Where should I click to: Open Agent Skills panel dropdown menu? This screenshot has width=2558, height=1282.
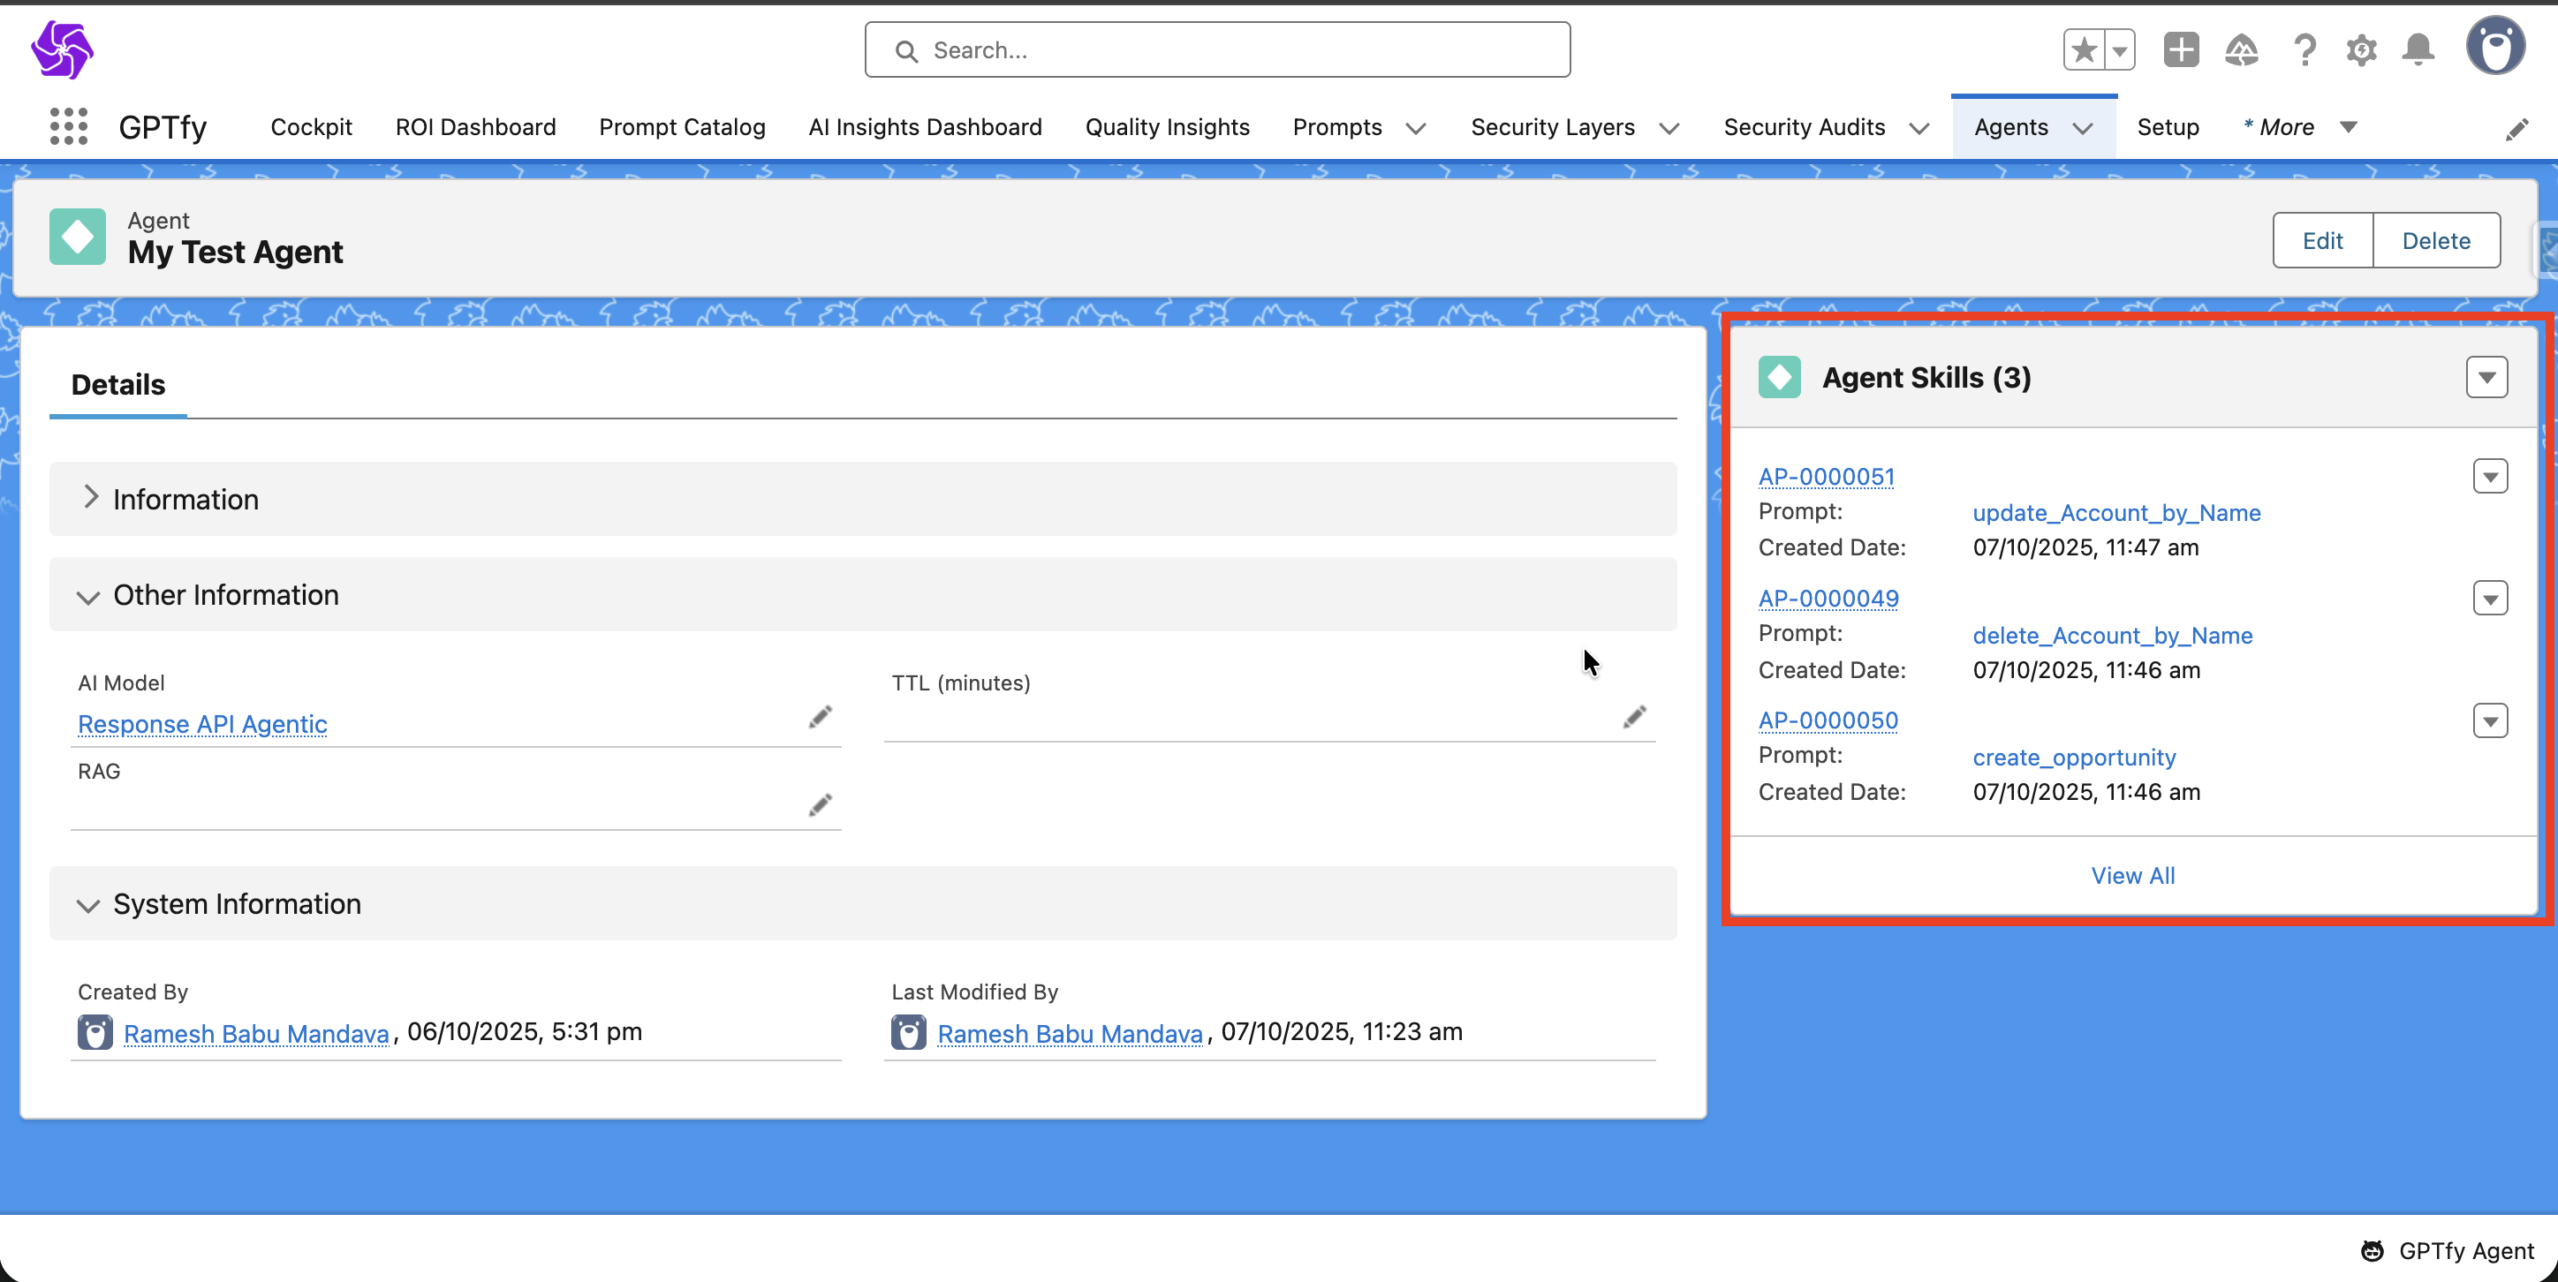(x=2486, y=377)
